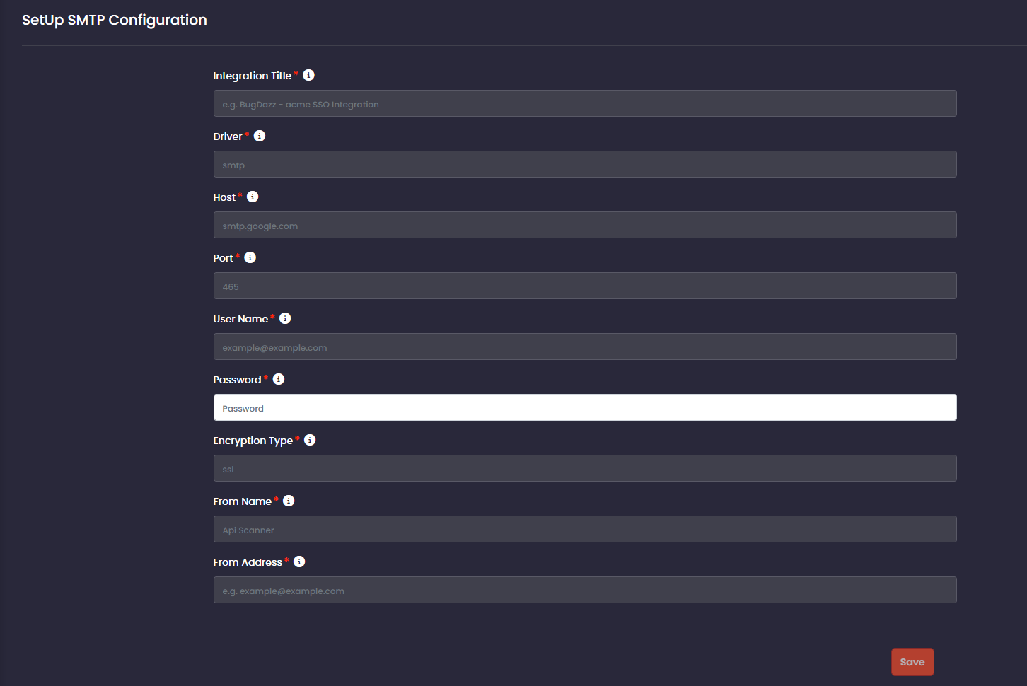
Task: Click the SetUp SMTP Configuration heading
Action: coord(115,20)
